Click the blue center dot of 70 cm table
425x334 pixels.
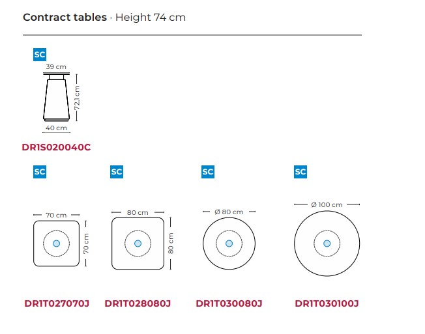point(56,244)
